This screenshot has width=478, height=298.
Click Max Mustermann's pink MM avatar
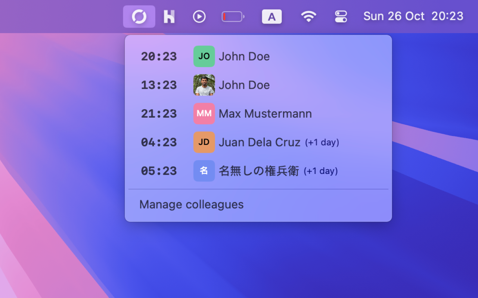204,113
